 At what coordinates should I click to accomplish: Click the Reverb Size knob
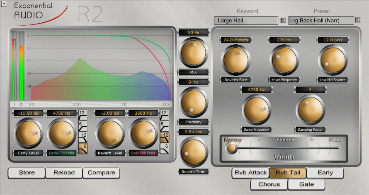point(236,60)
